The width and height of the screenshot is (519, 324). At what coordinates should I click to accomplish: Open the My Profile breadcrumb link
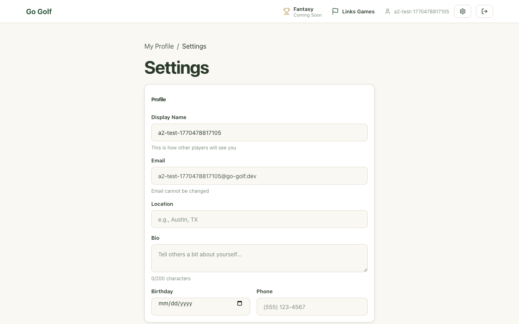(x=159, y=46)
